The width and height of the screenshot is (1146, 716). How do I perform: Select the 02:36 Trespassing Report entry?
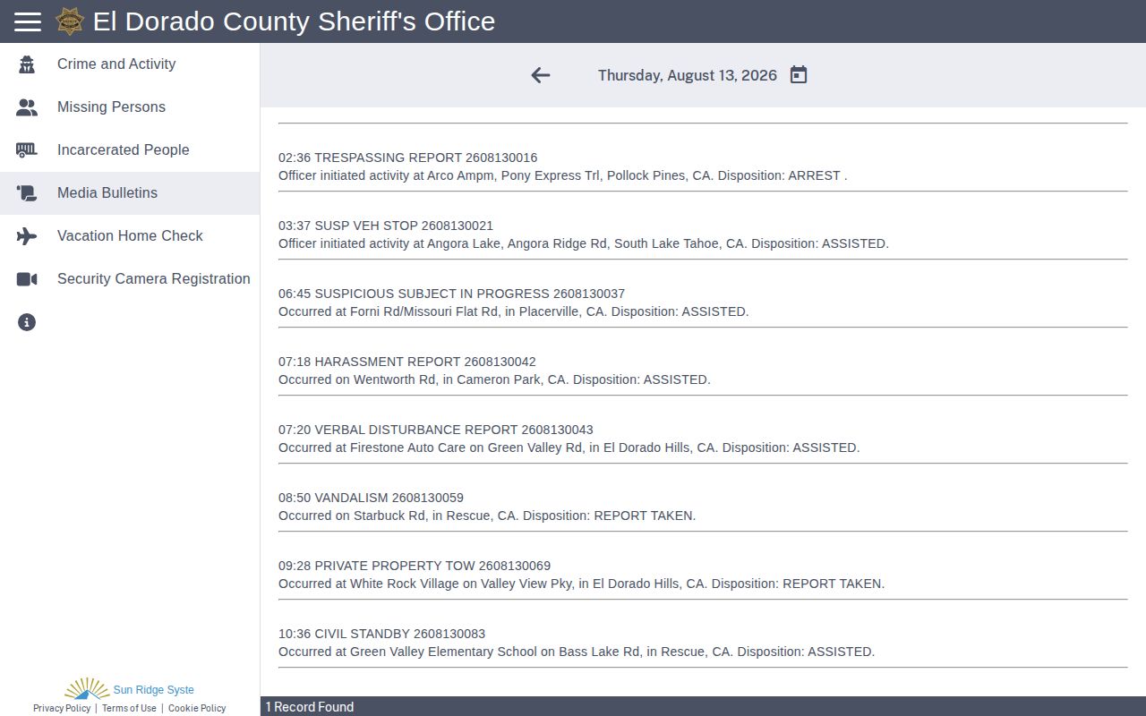[408, 158]
